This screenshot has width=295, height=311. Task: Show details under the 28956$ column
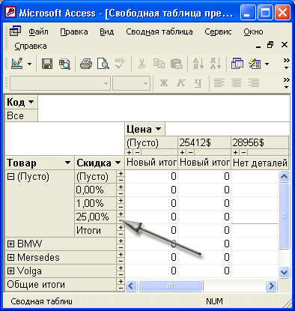[235, 152]
